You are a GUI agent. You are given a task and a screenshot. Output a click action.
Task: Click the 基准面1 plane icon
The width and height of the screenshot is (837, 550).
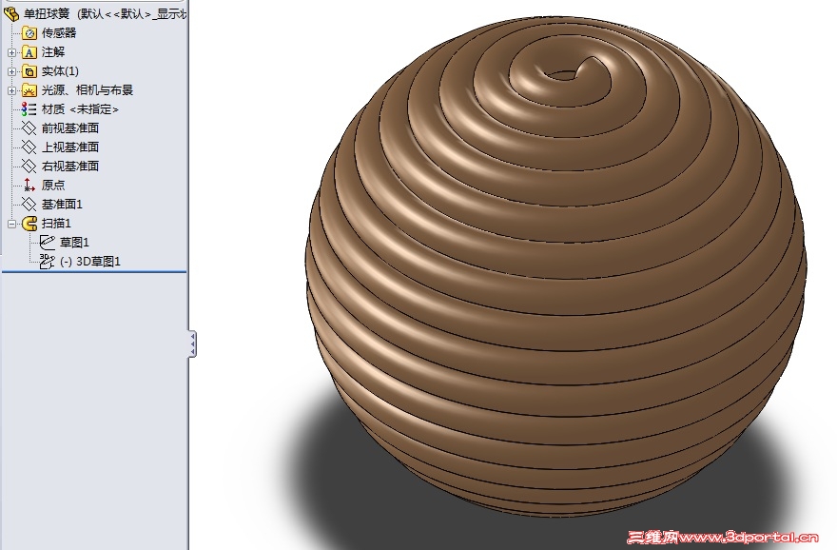[29, 204]
